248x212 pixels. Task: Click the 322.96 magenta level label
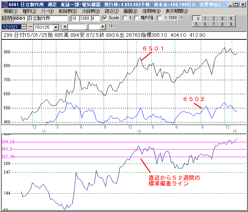pyautogui.click(x=8, y=157)
